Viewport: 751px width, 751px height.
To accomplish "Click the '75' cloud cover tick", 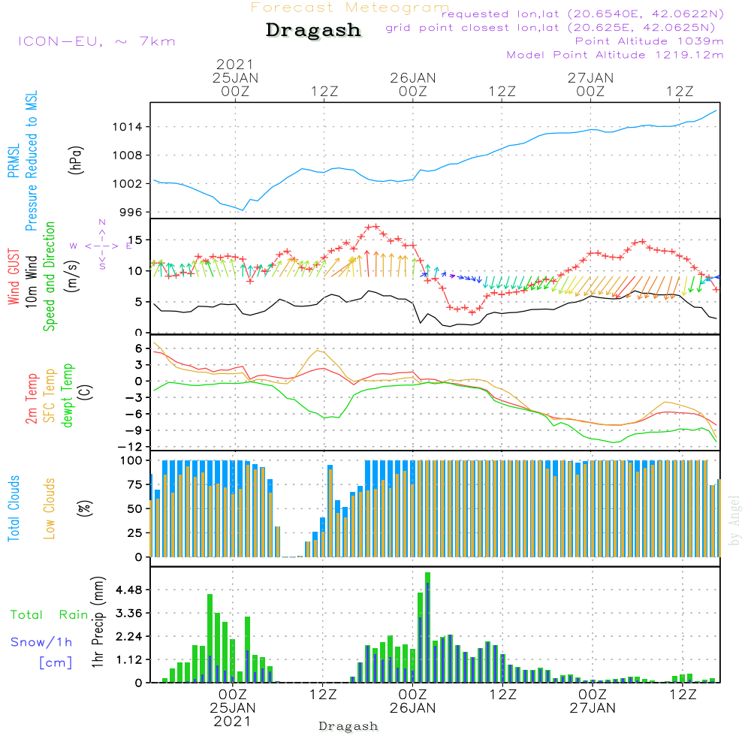I will point(135,484).
